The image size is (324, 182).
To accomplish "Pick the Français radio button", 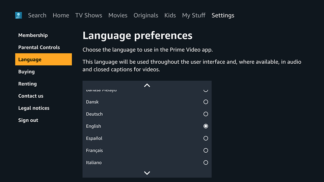I will (x=206, y=150).
